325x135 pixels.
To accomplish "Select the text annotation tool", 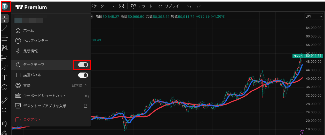I will 5,77.
